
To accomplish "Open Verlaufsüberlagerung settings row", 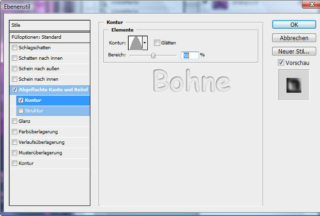I will point(50,142).
